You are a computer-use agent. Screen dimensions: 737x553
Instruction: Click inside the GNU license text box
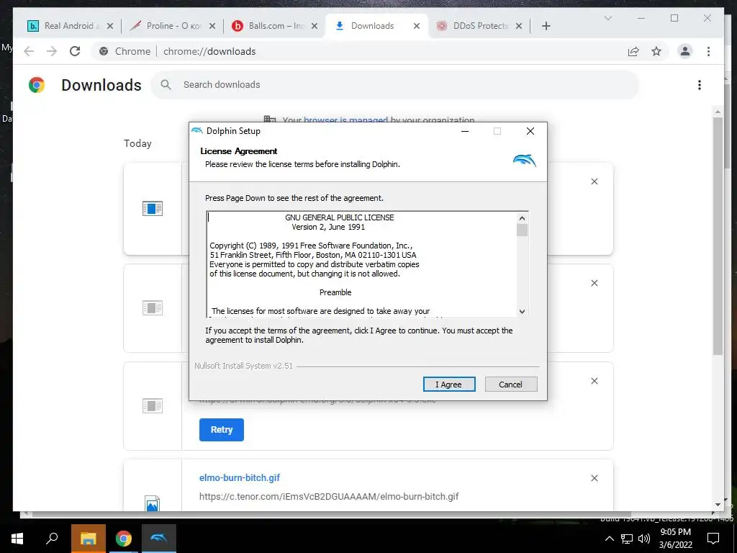click(362, 264)
